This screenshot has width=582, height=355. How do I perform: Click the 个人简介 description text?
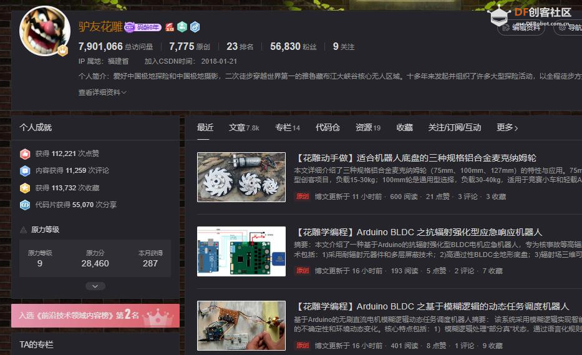coord(330,76)
